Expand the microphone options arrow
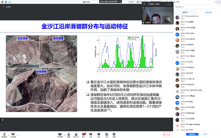This screenshot has width=221, height=138. 9,135
